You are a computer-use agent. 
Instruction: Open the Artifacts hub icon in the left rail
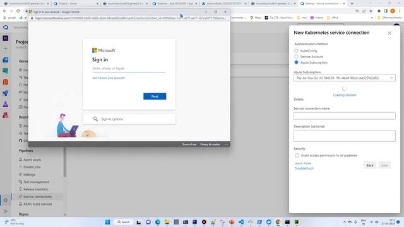(x=6, y=115)
